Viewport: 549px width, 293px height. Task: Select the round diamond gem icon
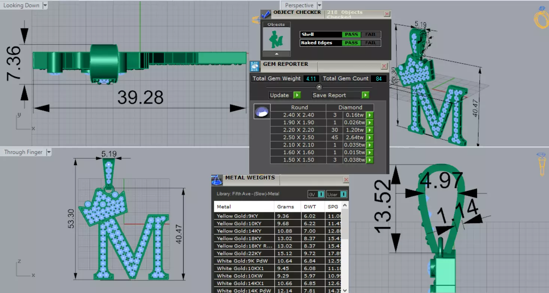tap(262, 111)
